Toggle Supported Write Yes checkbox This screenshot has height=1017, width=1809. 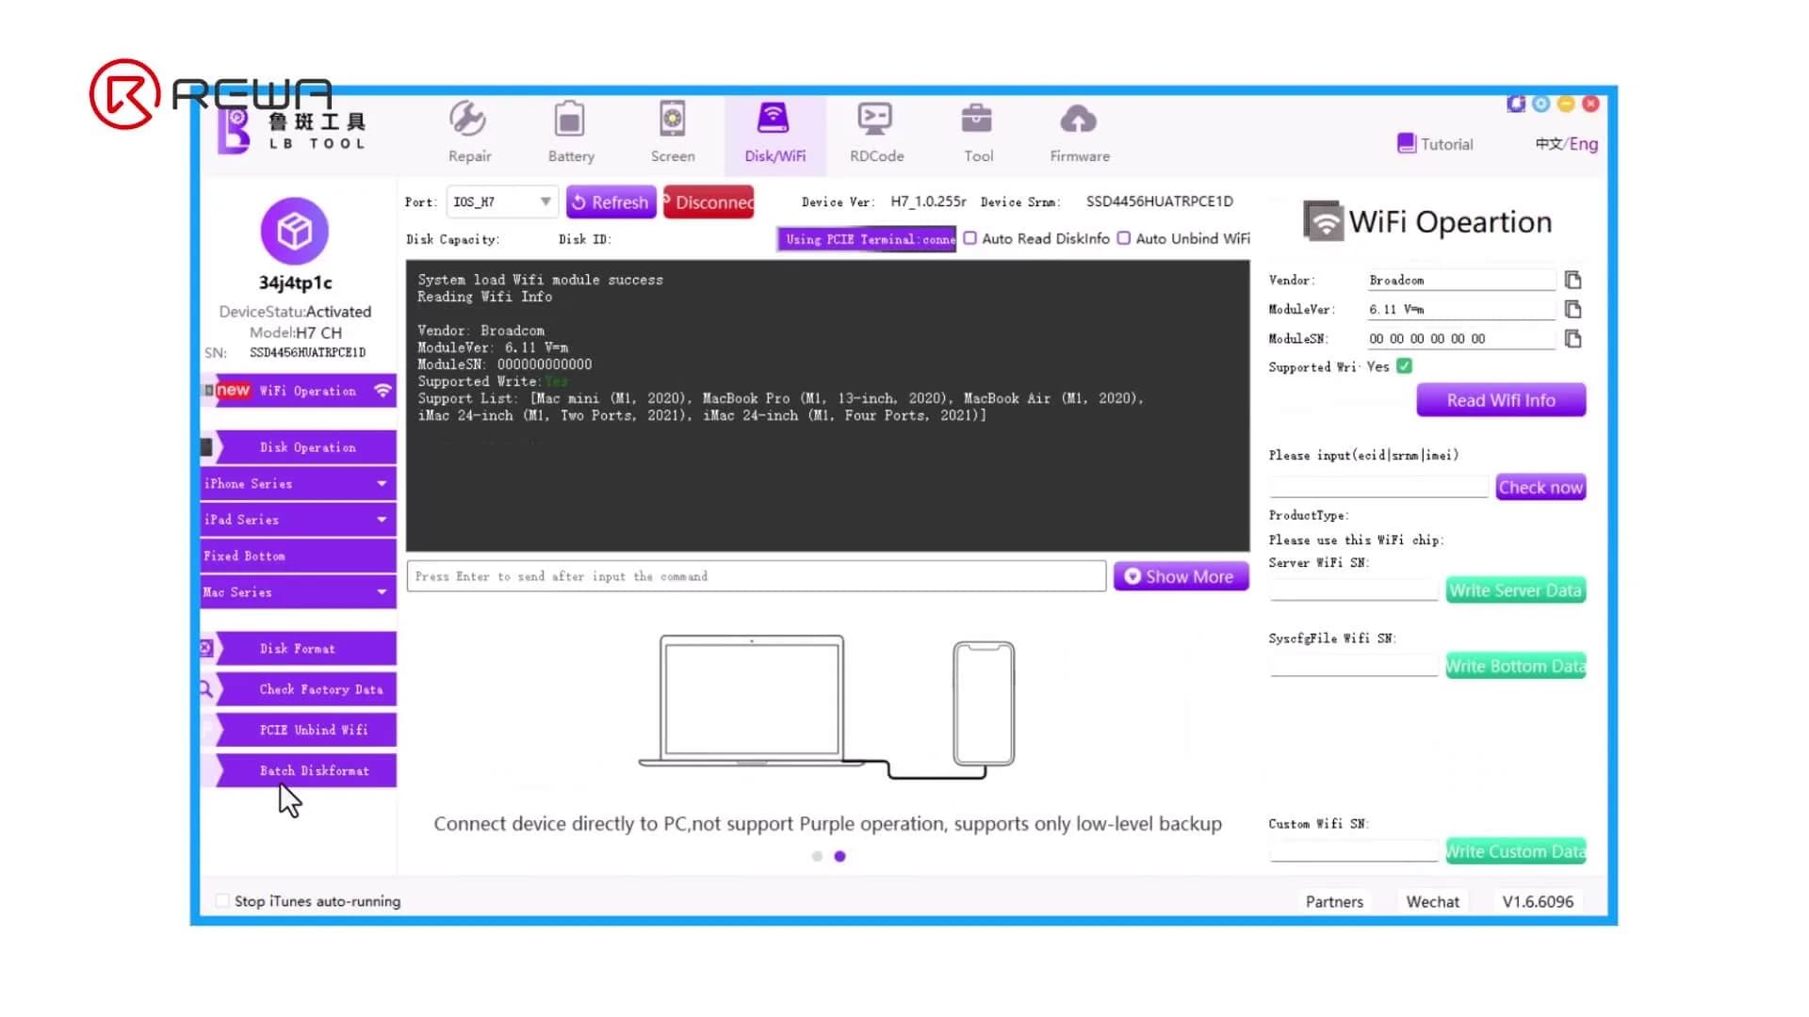point(1404,365)
